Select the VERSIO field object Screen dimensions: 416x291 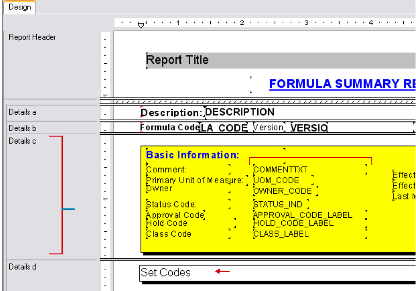tap(309, 128)
